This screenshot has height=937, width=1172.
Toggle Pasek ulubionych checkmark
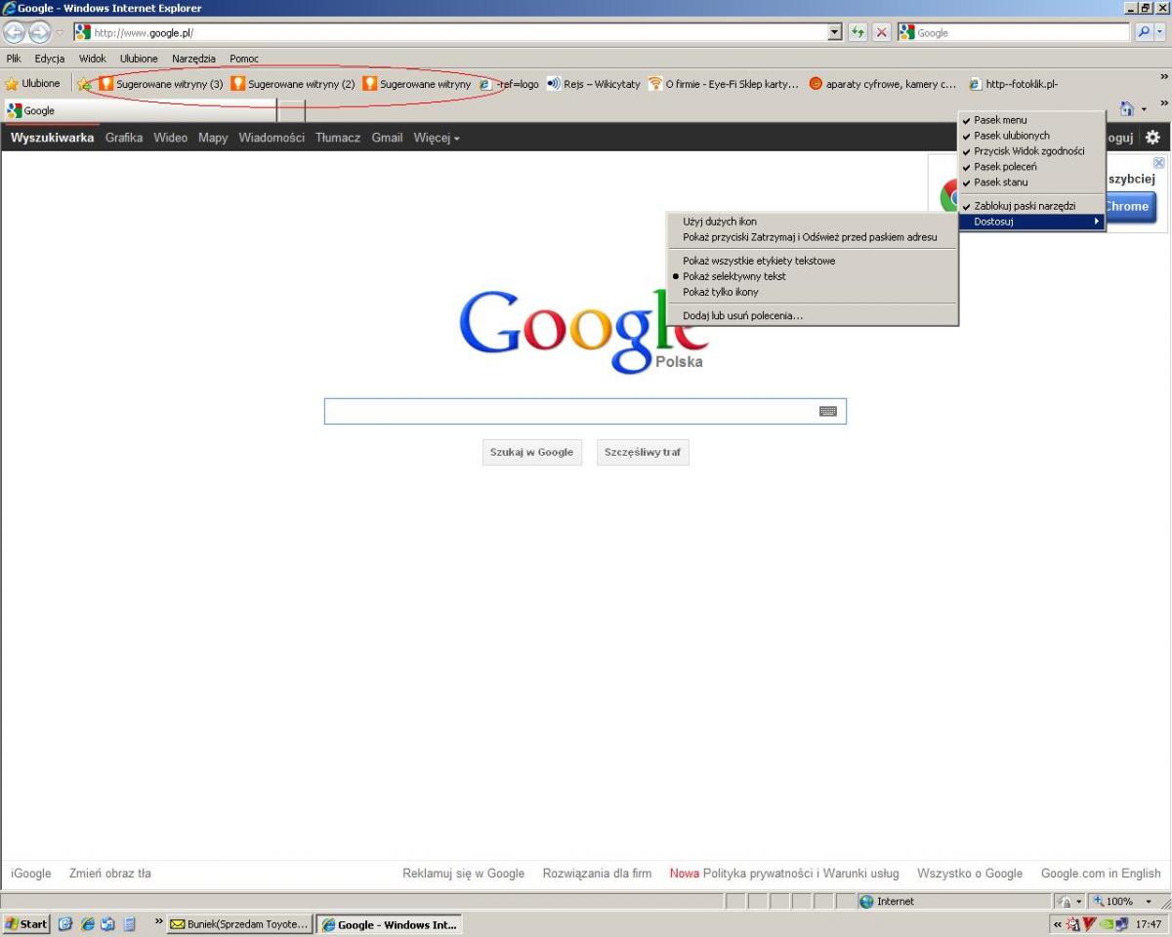(x=1031, y=136)
